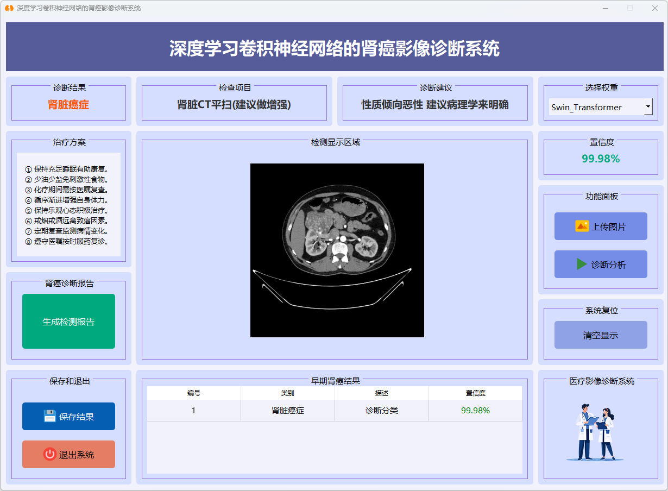Click the green play icon for diagnosis analysis
Image resolution: width=668 pixels, height=491 pixels.
[x=582, y=265]
